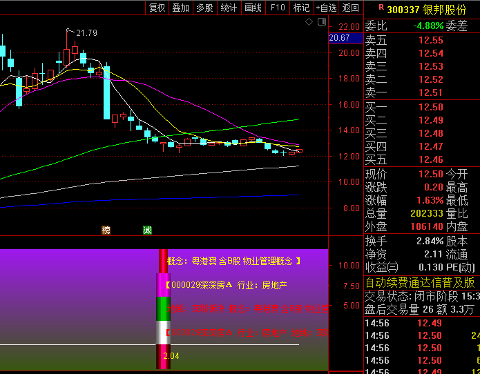Click 涨跌 value 0.20
The width and height of the screenshot is (480, 374).
pyautogui.click(x=434, y=188)
